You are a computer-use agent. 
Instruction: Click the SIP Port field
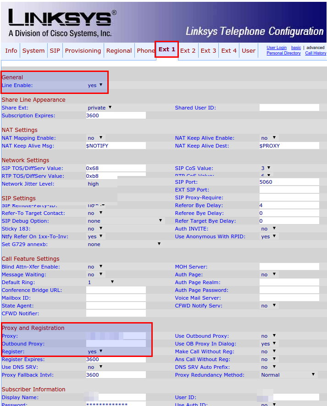coord(289,182)
